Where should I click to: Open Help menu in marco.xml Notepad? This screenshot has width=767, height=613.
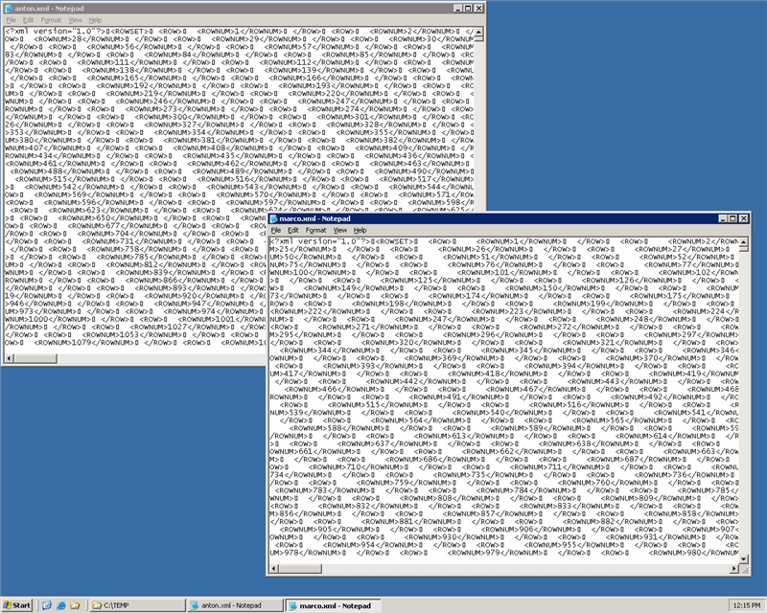pos(360,230)
